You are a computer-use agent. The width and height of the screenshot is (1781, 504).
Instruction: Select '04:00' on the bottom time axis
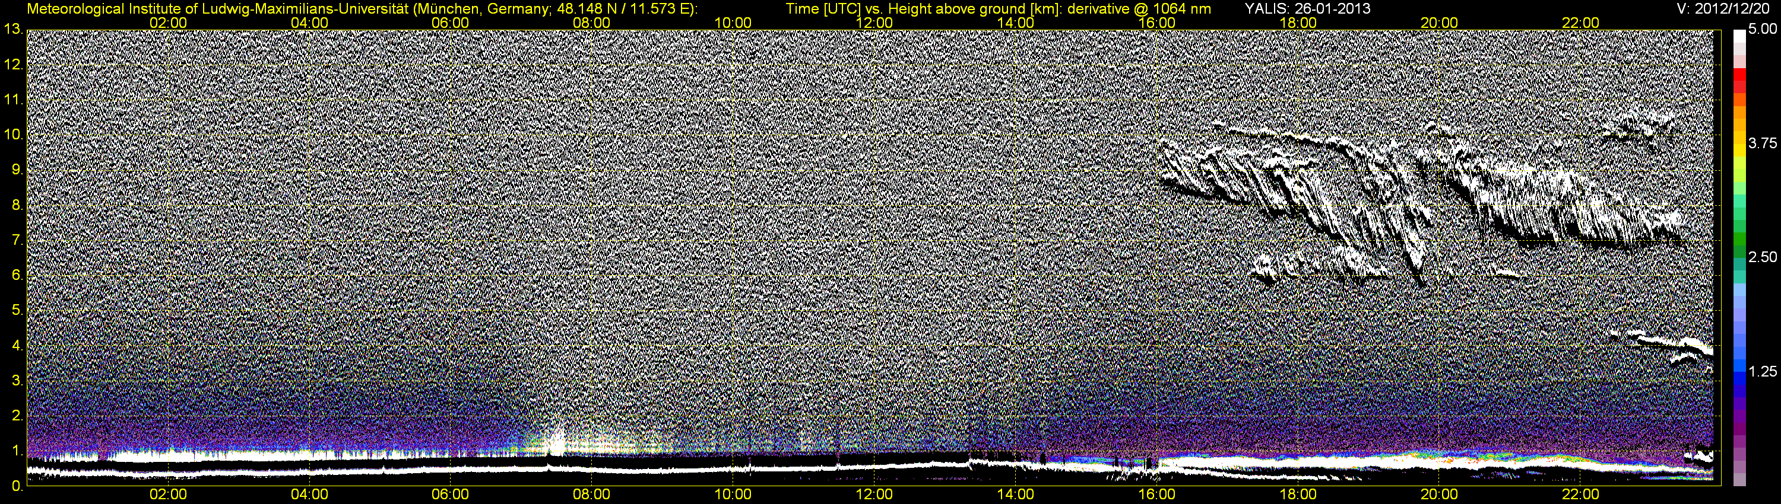point(309,495)
